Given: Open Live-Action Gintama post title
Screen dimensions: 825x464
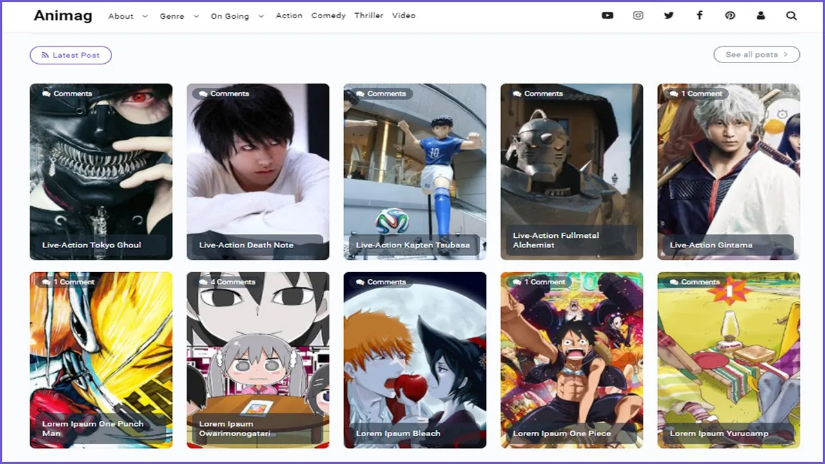Looking at the screenshot, I should tap(711, 245).
